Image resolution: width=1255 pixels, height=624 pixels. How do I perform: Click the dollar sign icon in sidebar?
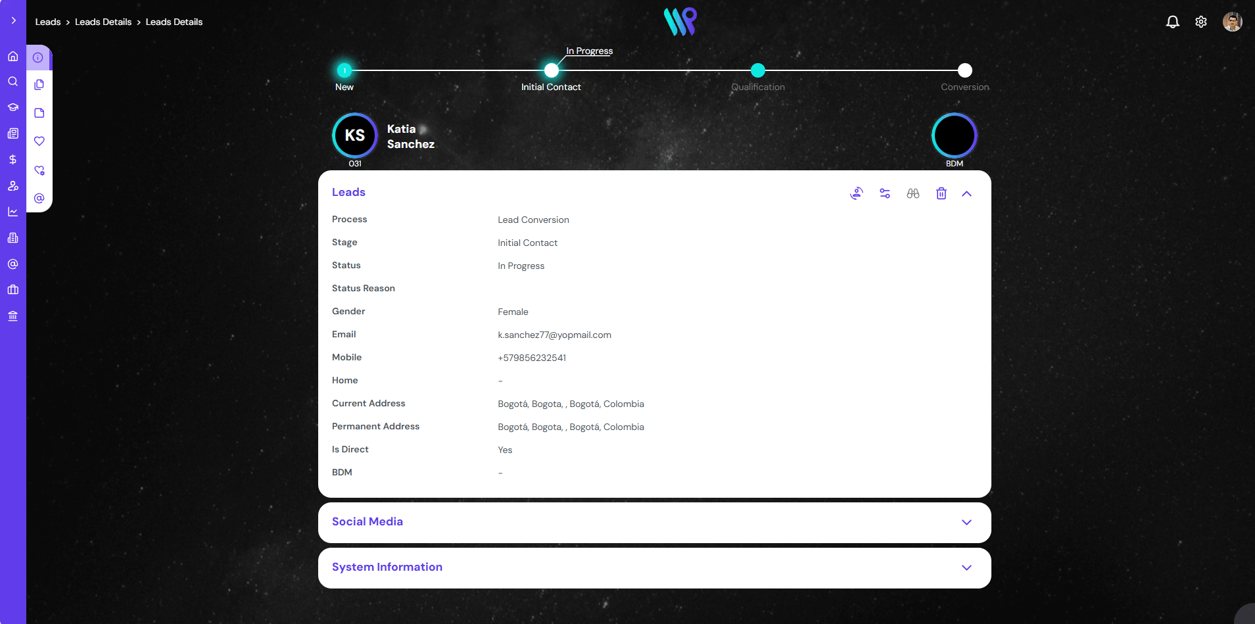click(12, 159)
